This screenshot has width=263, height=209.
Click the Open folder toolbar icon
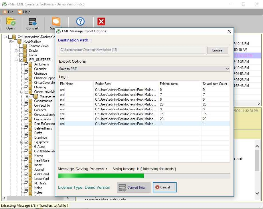[x=11, y=22]
